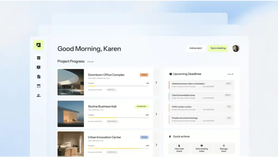The height and width of the screenshot is (157, 278).
Task: Click the app logo in the sidebar
Action: coord(39,45)
